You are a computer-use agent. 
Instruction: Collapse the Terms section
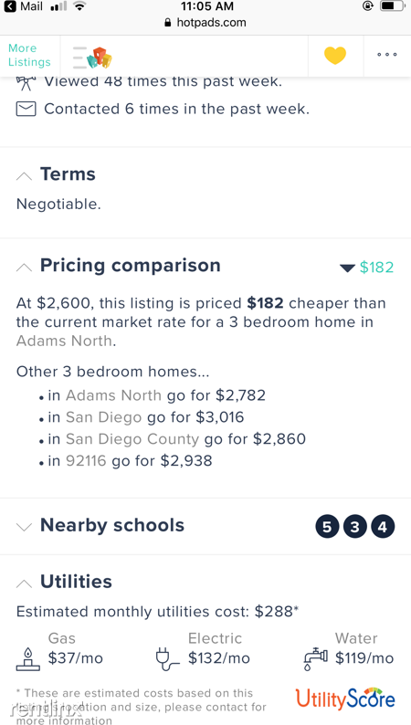[24, 176]
